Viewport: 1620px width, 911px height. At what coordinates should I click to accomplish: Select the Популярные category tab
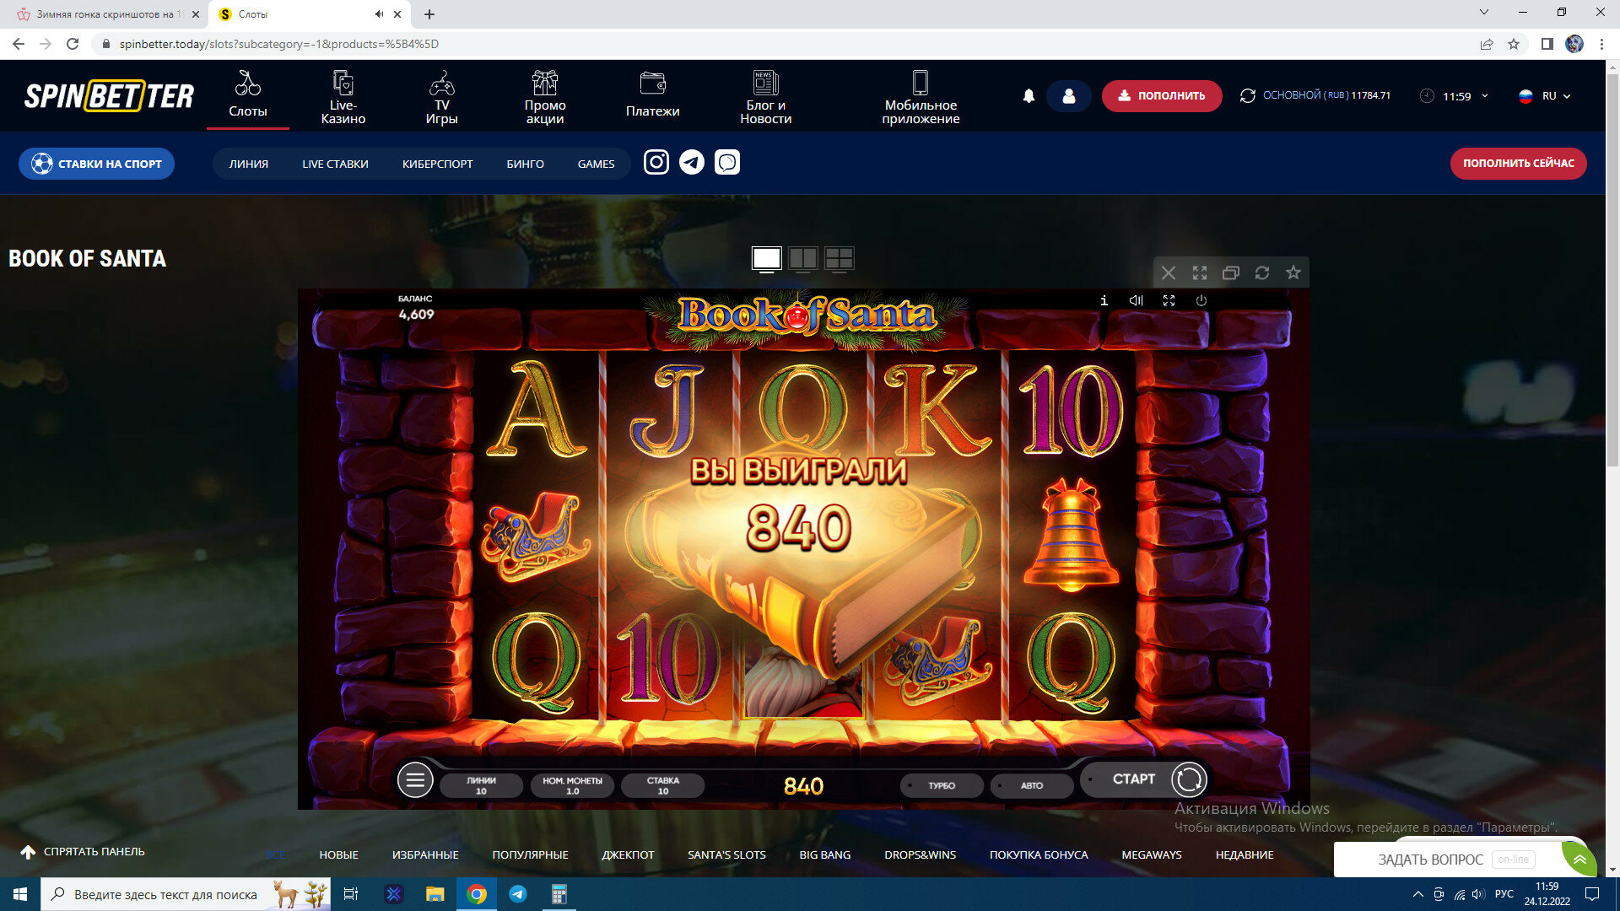(x=530, y=854)
